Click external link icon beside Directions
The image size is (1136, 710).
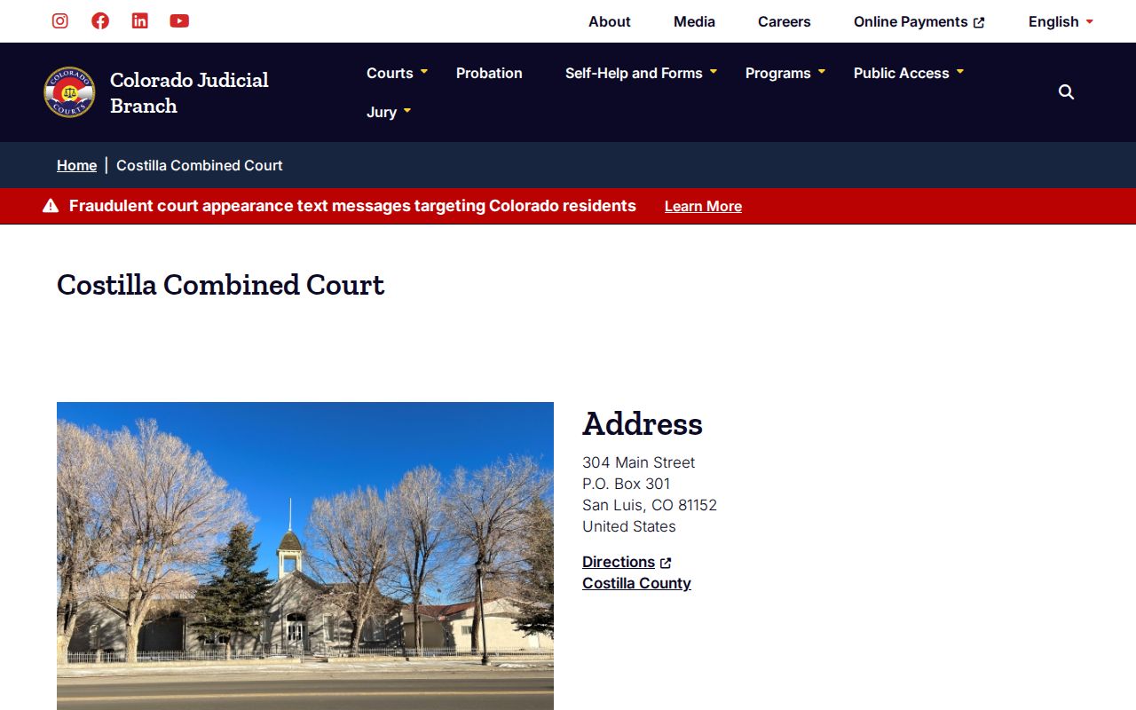(666, 563)
